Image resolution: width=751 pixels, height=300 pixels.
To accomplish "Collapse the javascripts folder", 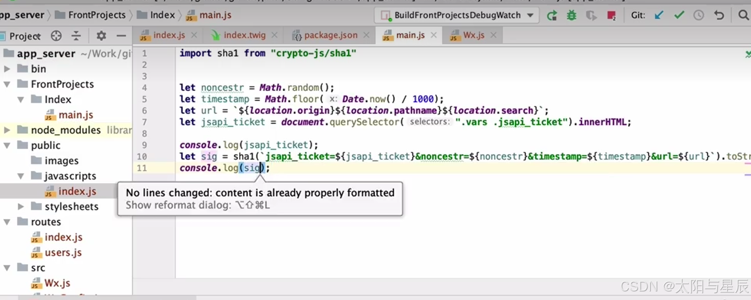I will click(x=21, y=176).
